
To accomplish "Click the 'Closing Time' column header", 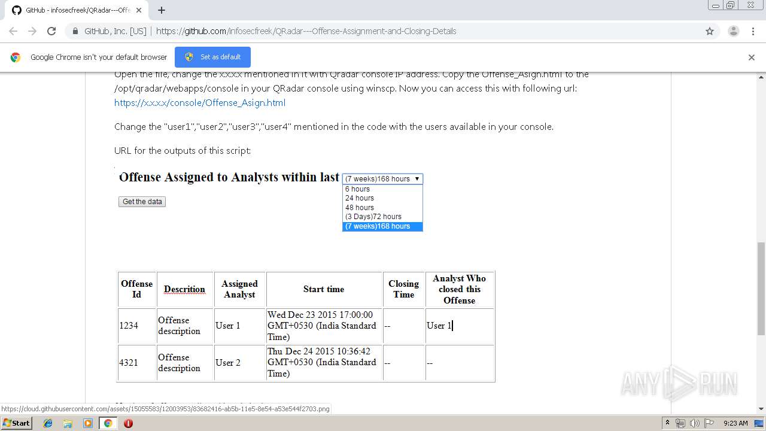I will 403,289.
